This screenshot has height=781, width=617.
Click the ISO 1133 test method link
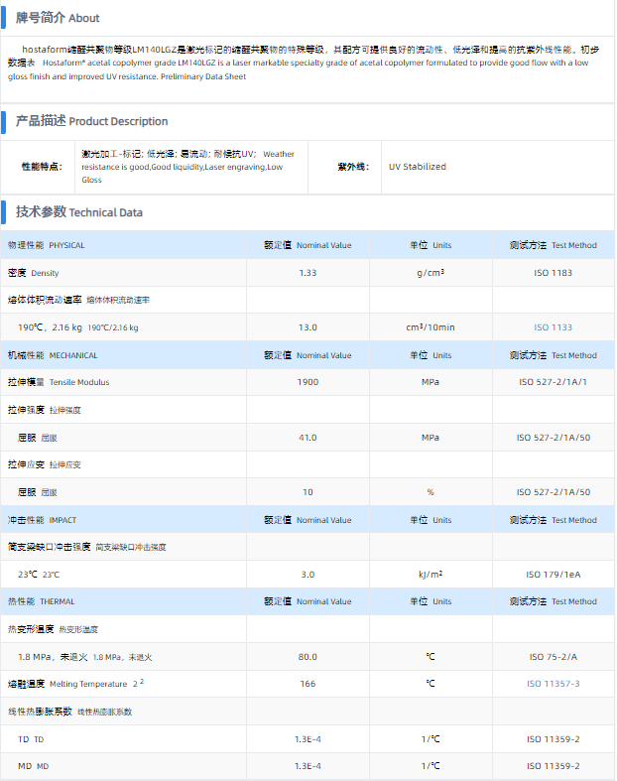coord(554,327)
